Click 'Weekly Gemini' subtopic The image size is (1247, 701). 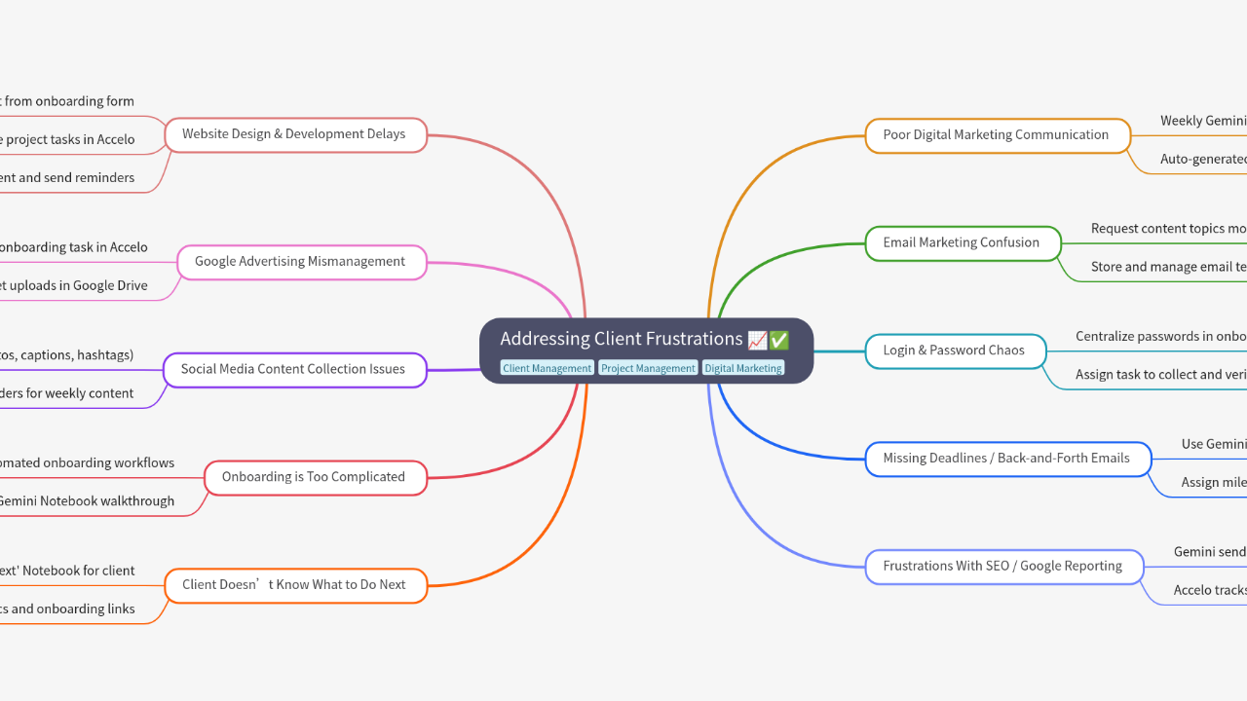click(x=1203, y=121)
